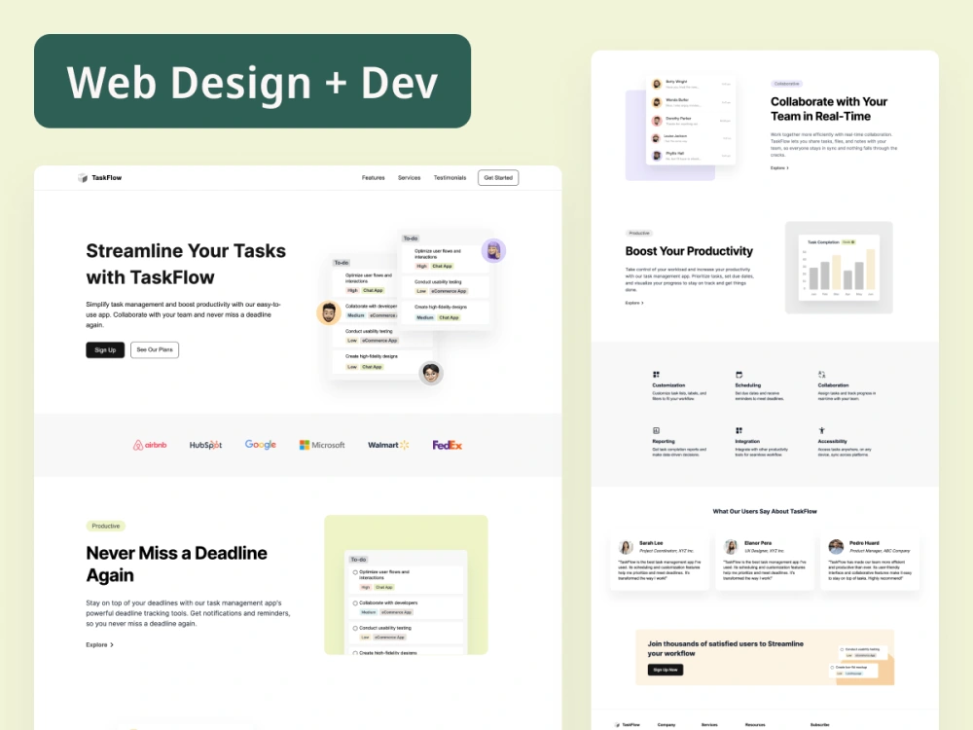Image resolution: width=973 pixels, height=730 pixels.
Task: Click the bearded man avatar in hero
Action: pyautogui.click(x=329, y=312)
